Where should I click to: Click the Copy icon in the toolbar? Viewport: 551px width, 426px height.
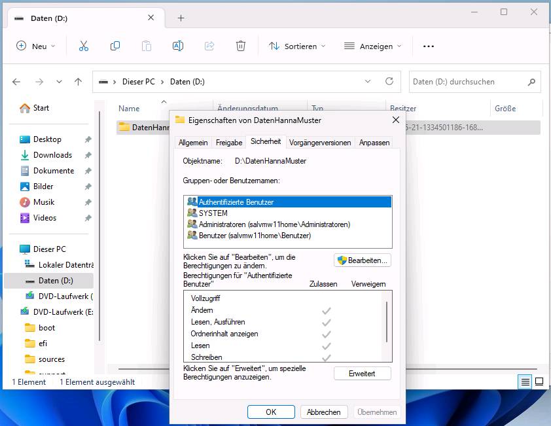pyautogui.click(x=115, y=46)
